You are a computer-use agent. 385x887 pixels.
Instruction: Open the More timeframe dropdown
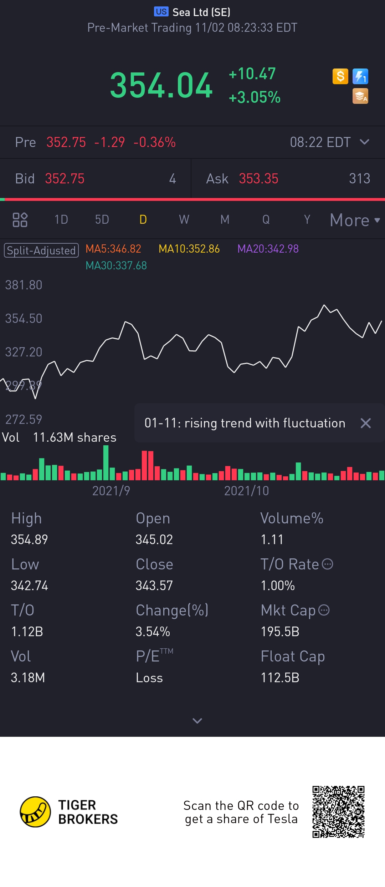[355, 220]
